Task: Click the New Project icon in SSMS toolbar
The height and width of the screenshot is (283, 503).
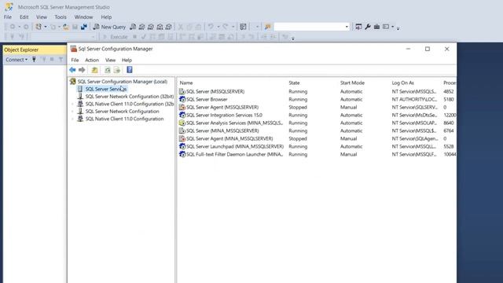Action: (39, 27)
